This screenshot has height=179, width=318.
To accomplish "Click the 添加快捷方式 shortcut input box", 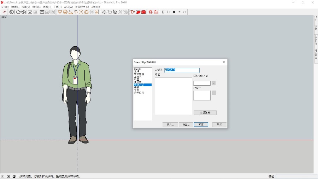I will (202, 83).
